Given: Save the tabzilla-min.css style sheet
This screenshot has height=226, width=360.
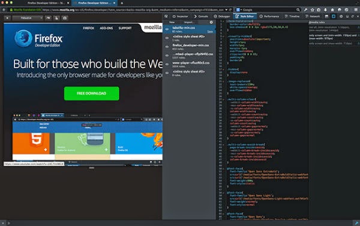Looking at the screenshot, I should 210,31.
